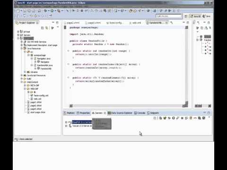Switch to the Java perspective
The height and width of the screenshot is (170, 227).
coord(207,16)
